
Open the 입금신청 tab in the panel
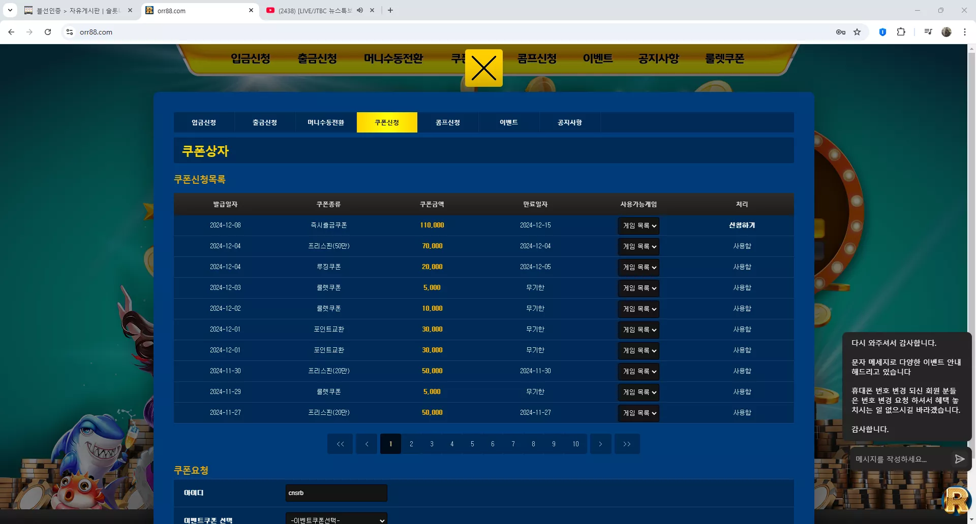click(x=204, y=122)
